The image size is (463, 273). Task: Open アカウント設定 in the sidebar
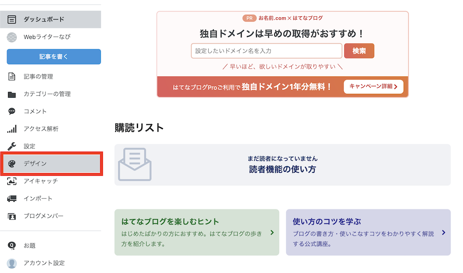coord(44,263)
